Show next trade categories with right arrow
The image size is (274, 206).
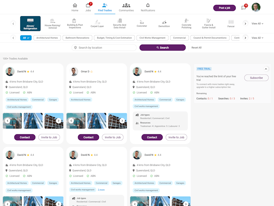pyautogui.click(x=245, y=24)
